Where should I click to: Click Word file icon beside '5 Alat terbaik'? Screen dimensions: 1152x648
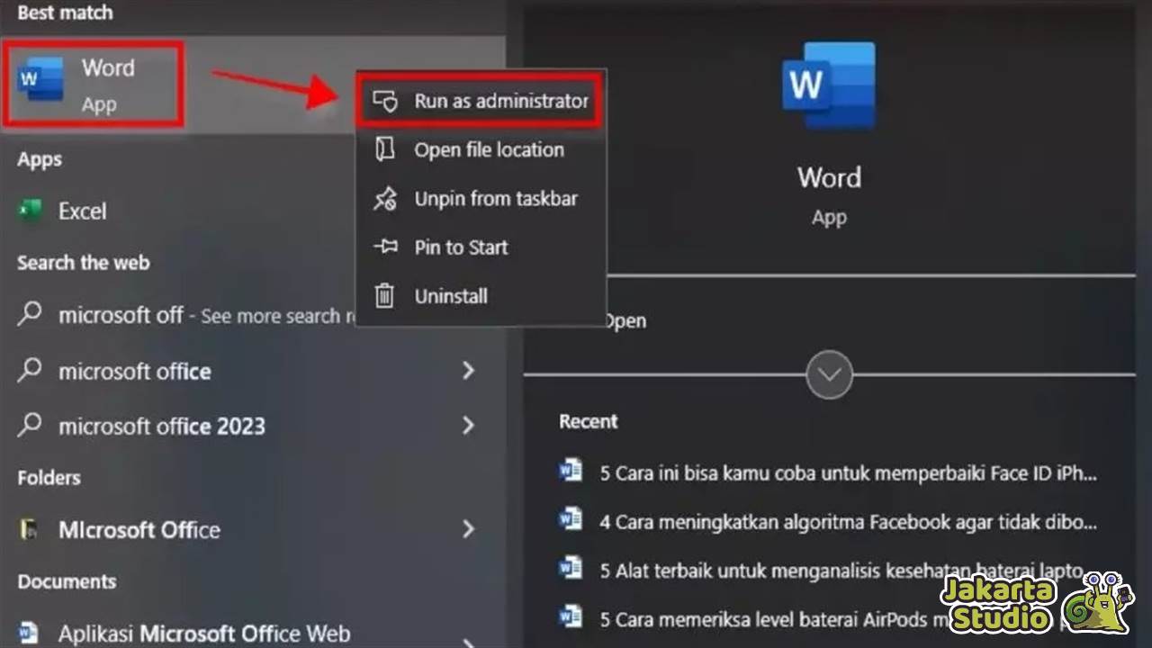[571, 569]
